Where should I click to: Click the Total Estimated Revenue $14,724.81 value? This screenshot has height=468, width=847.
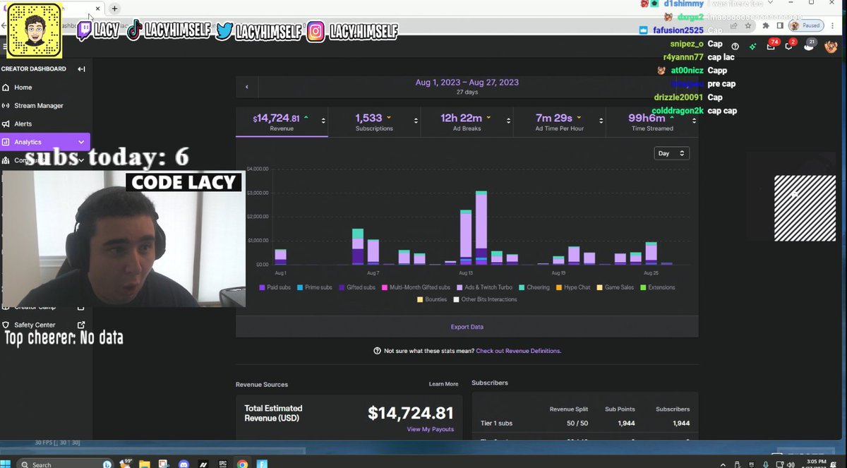tap(410, 413)
